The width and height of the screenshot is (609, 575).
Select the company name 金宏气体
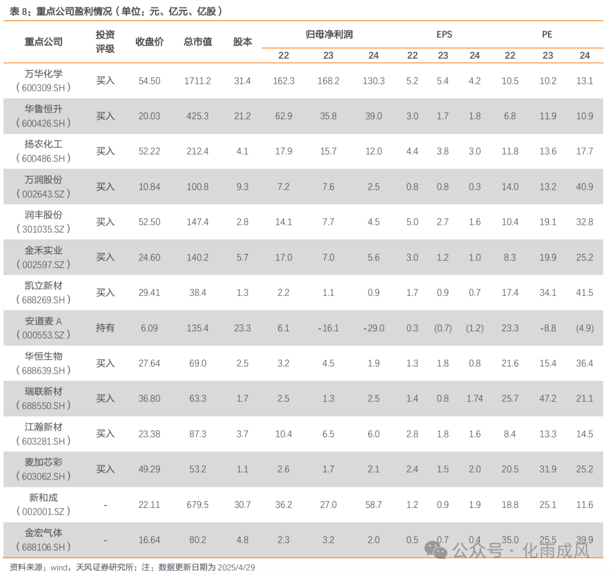point(43,533)
